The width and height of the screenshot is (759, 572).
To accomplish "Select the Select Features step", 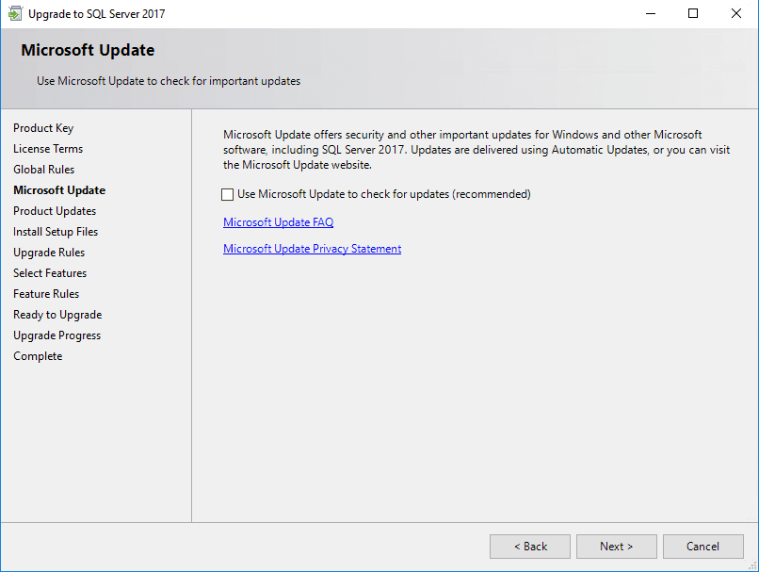I will [x=50, y=273].
